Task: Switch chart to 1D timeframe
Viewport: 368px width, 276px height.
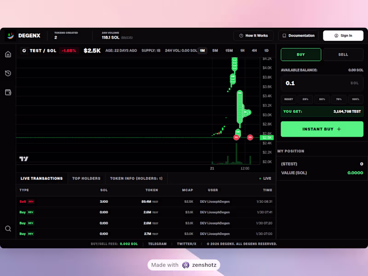Action: click(266, 51)
